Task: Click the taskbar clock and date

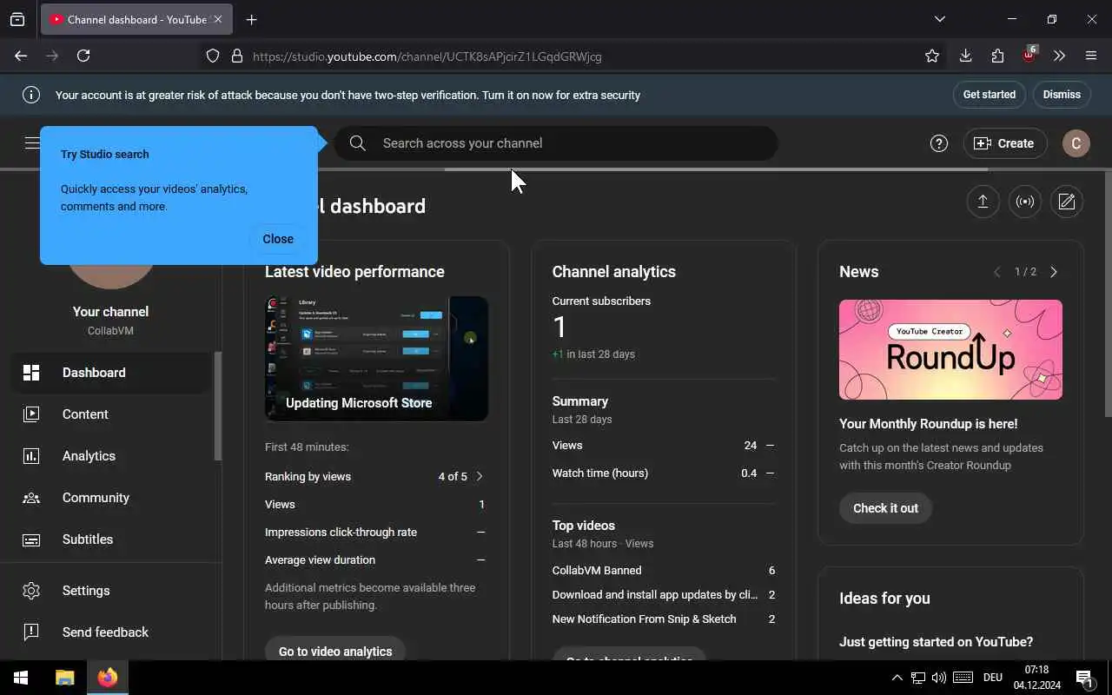Action: pyautogui.click(x=1036, y=678)
